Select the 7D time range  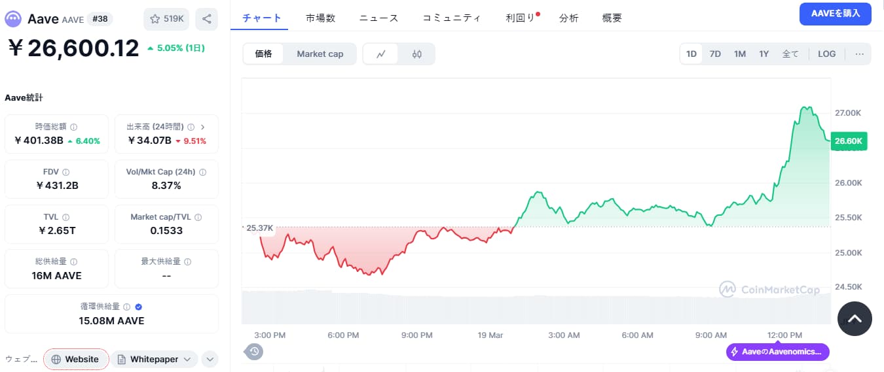pos(715,54)
